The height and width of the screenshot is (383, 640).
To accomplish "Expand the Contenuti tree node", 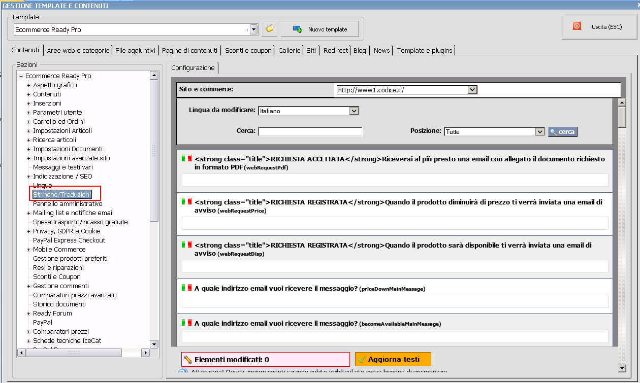I will click(29, 94).
